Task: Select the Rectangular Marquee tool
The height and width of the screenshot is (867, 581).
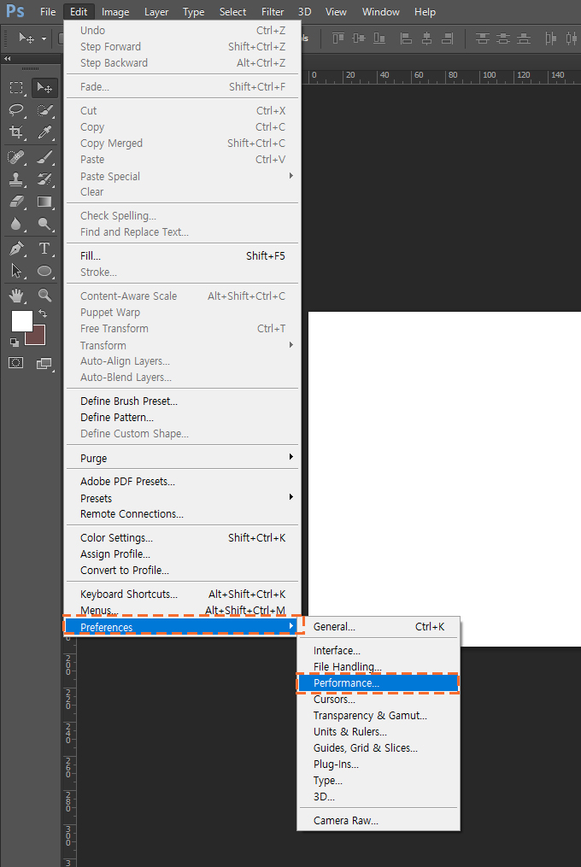Action: [x=16, y=87]
